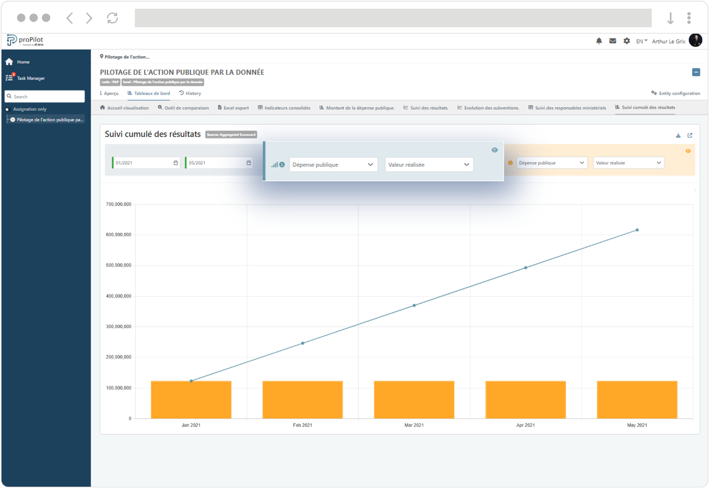This screenshot has height=489, width=710.
Task: Toggle Assignation only switch
Action: point(8,109)
